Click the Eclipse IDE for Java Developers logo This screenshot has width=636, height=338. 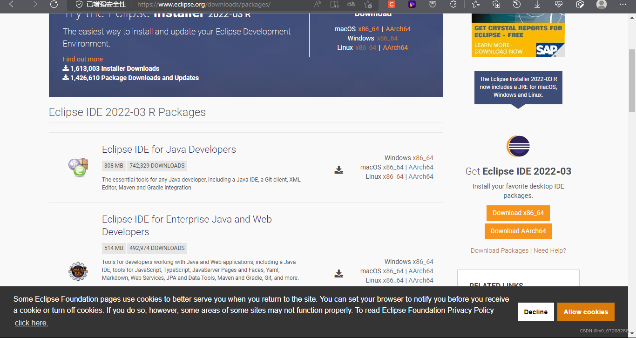pyautogui.click(x=78, y=167)
